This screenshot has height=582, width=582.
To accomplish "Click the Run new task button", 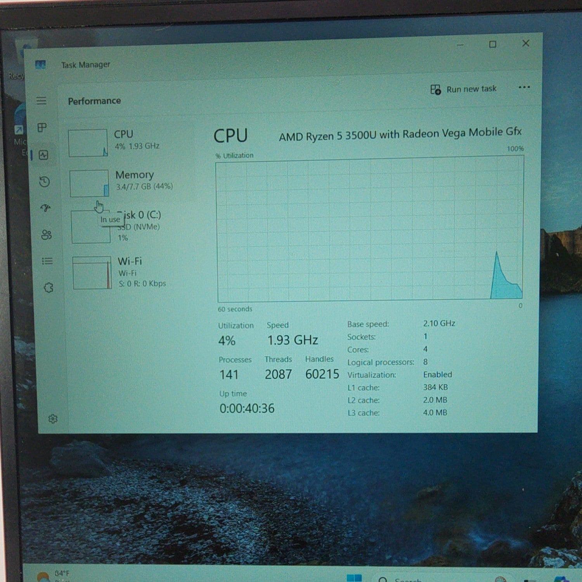I will coord(463,89).
